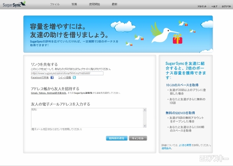Viewport: 233px width, 166px height.
Task: Click the Facebookで共有 link
Action: point(40,78)
